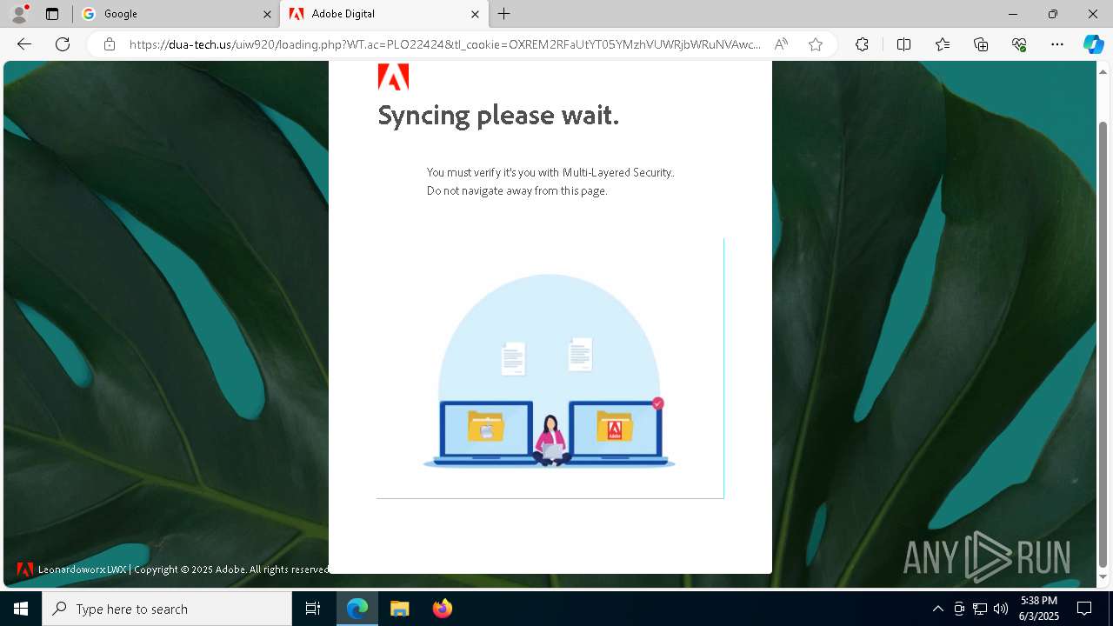The image size is (1113, 626).
Task: Click 'Do not navigate away' text
Action: [517, 190]
